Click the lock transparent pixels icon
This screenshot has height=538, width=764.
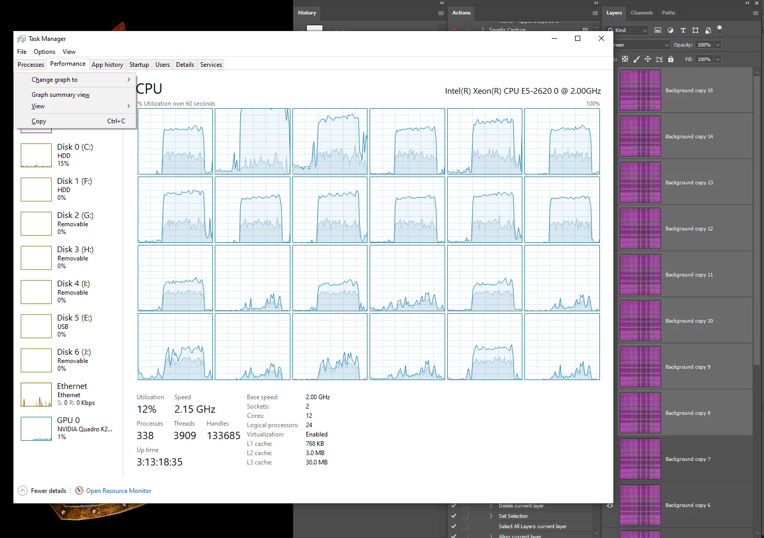[625, 59]
